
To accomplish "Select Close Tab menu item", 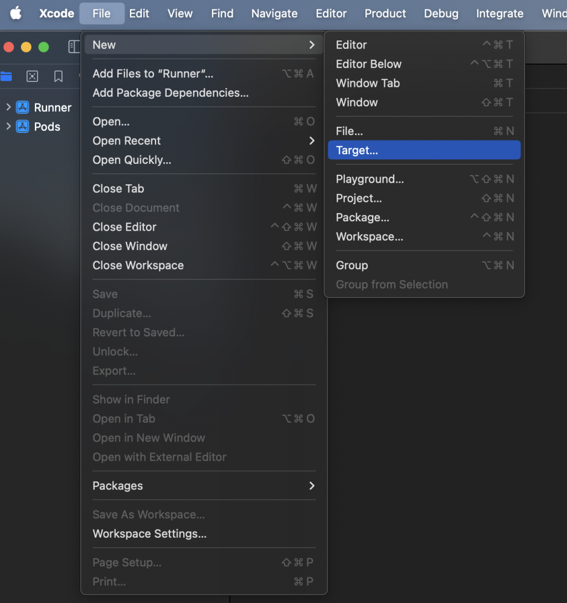I will (204, 189).
